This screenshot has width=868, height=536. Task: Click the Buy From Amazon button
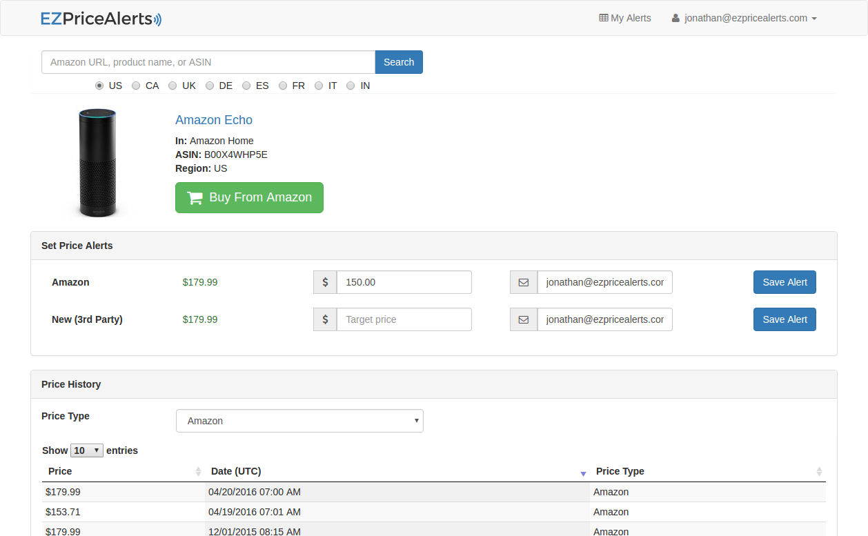pyautogui.click(x=249, y=197)
